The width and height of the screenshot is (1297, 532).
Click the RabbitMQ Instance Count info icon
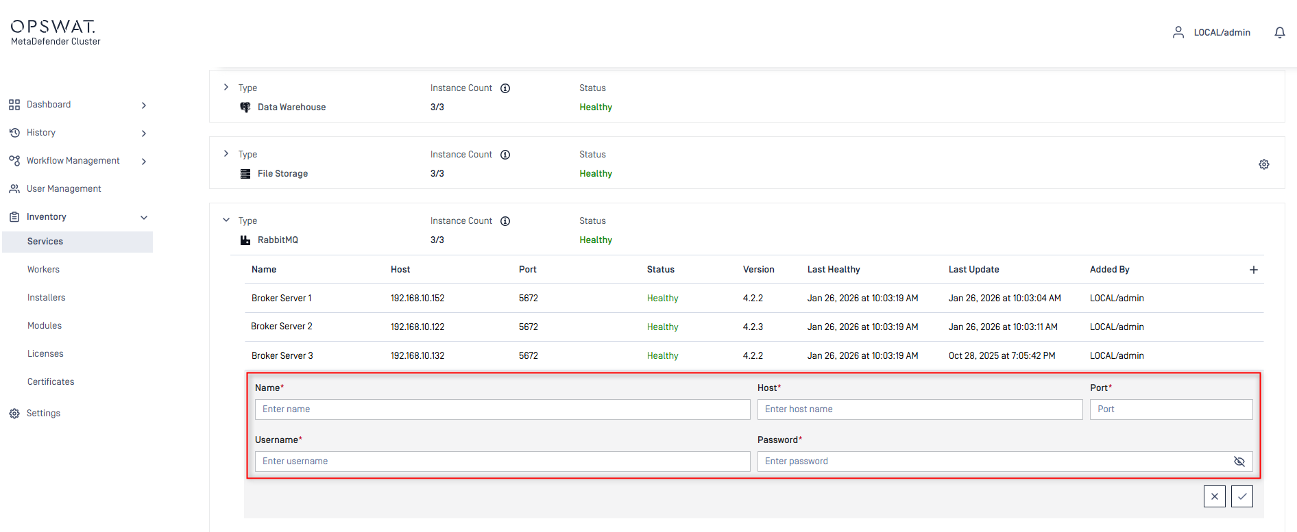tap(505, 221)
